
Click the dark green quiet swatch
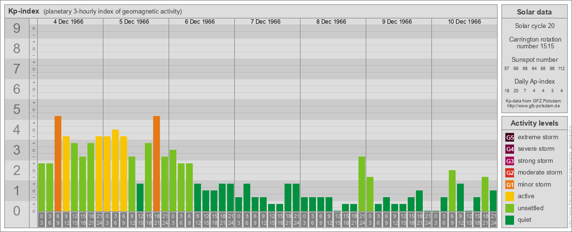pyautogui.click(x=510, y=220)
